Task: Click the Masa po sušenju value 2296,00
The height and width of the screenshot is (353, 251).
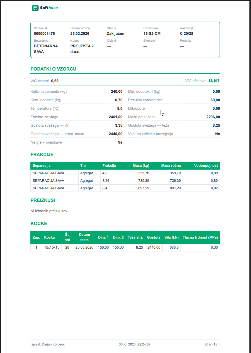Action: pyautogui.click(x=213, y=117)
